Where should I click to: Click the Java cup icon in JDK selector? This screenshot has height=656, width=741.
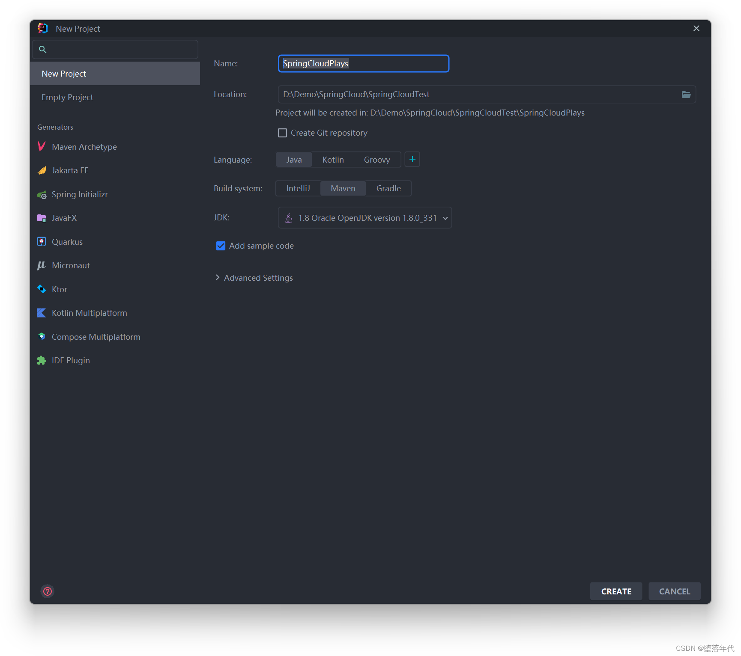289,218
